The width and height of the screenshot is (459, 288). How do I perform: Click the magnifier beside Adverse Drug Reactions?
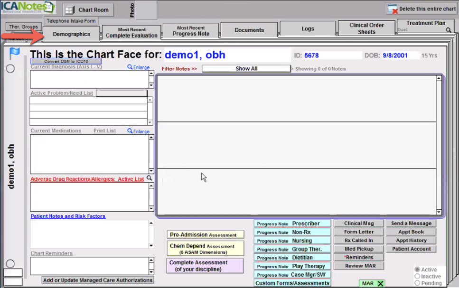pyautogui.click(x=149, y=178)
